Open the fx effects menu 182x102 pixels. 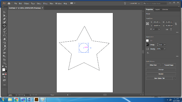pyautogui.click(x=148, y=53)
